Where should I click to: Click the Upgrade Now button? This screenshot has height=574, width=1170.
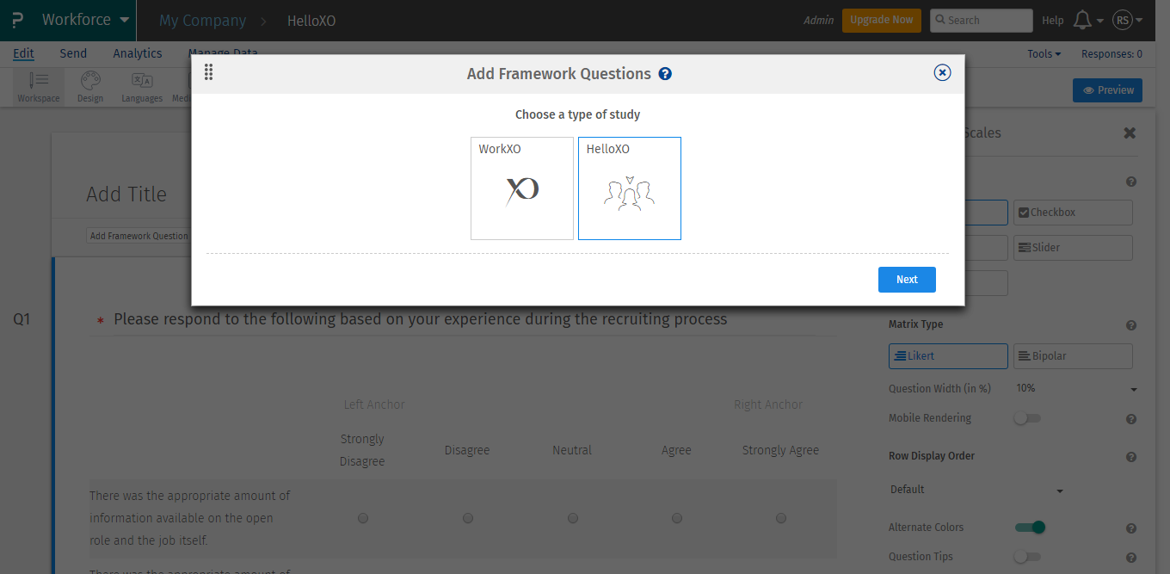(x=881, y=19)
